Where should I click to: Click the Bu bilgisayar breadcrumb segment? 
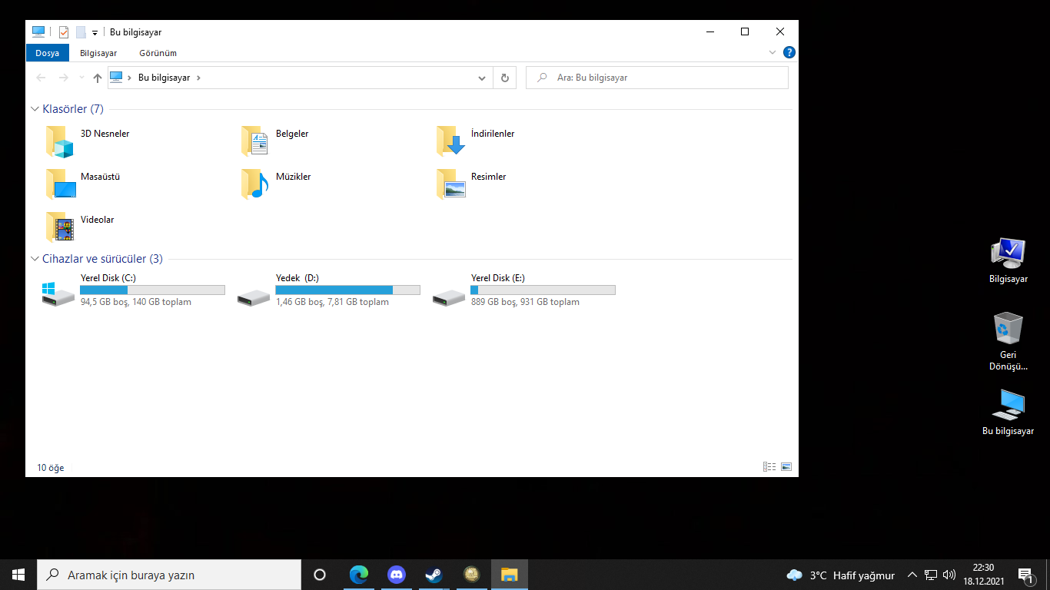coord(164,78)
